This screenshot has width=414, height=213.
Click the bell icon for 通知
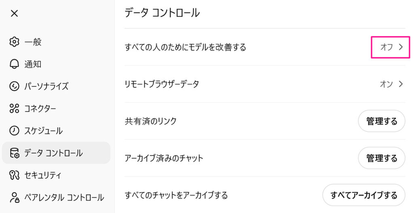click(14, 64)
